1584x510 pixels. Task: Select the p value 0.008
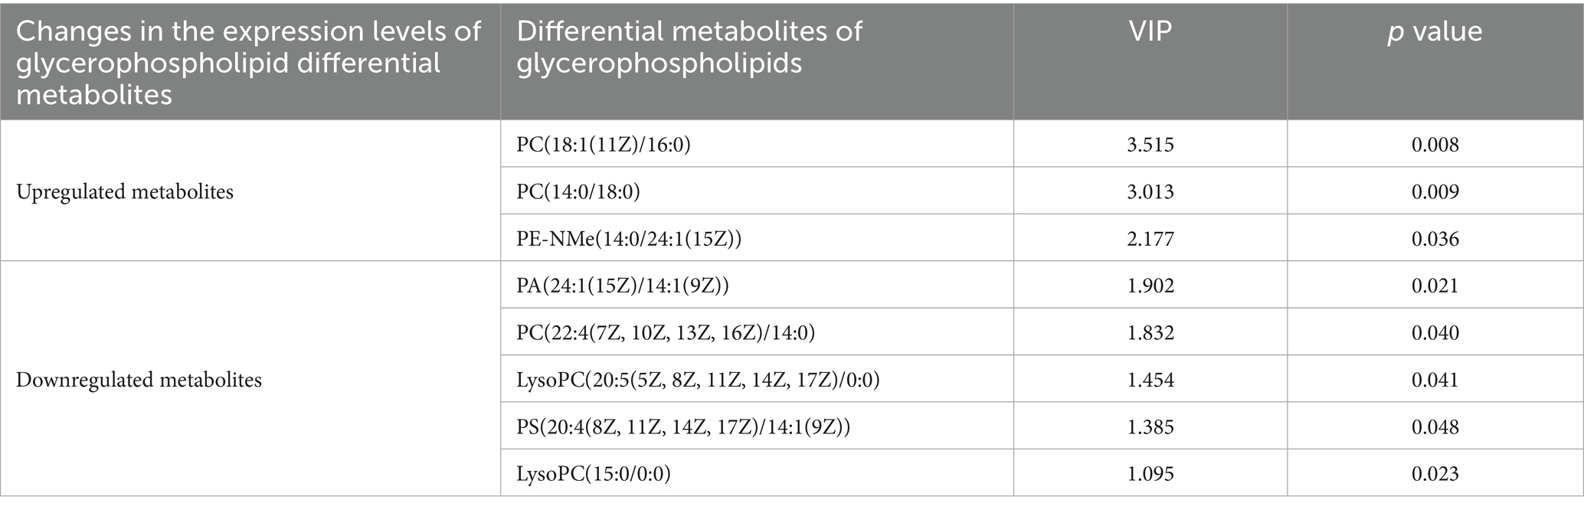click(1435, 145)
